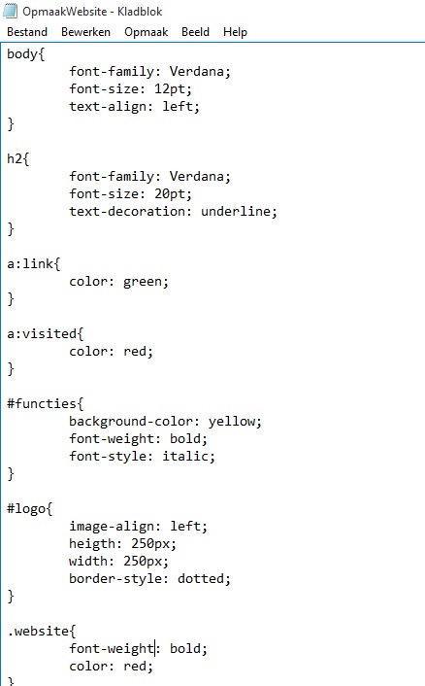This screenshot has width=425, height=686.
Task: Click the '#functies{' selector line
Action: pyautogui.click(x=45, y=404)
